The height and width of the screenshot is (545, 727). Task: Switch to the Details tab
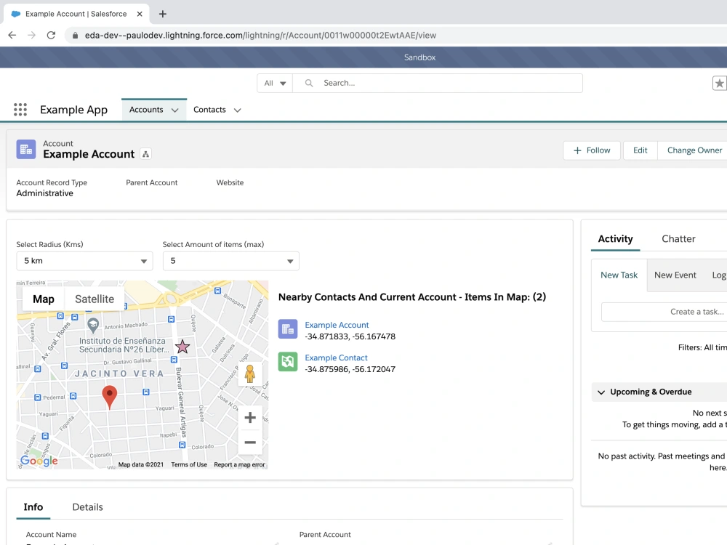pyautogui.click(x=88, y=507)
